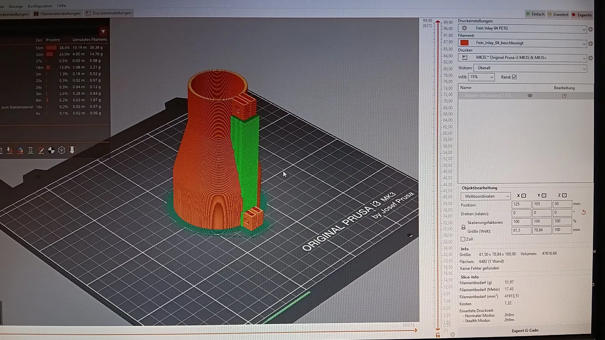Click the multicolor retraction view icon

tap(20, 150)
